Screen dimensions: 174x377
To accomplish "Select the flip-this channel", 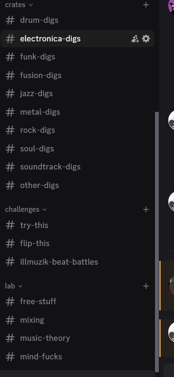I will pyautogui.click(x=77, y=244).
